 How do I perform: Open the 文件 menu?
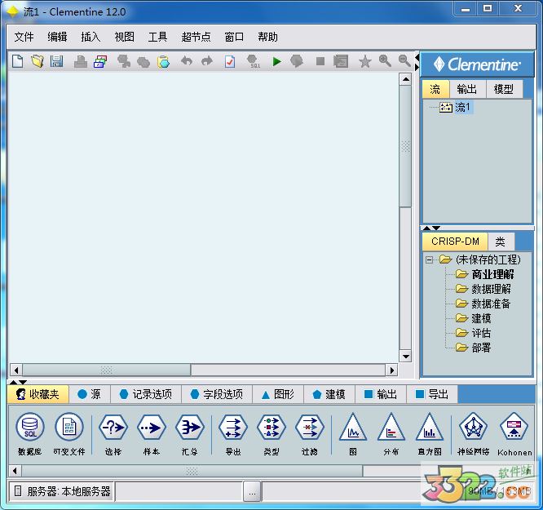pyautogui.click(x=24, y=37)
